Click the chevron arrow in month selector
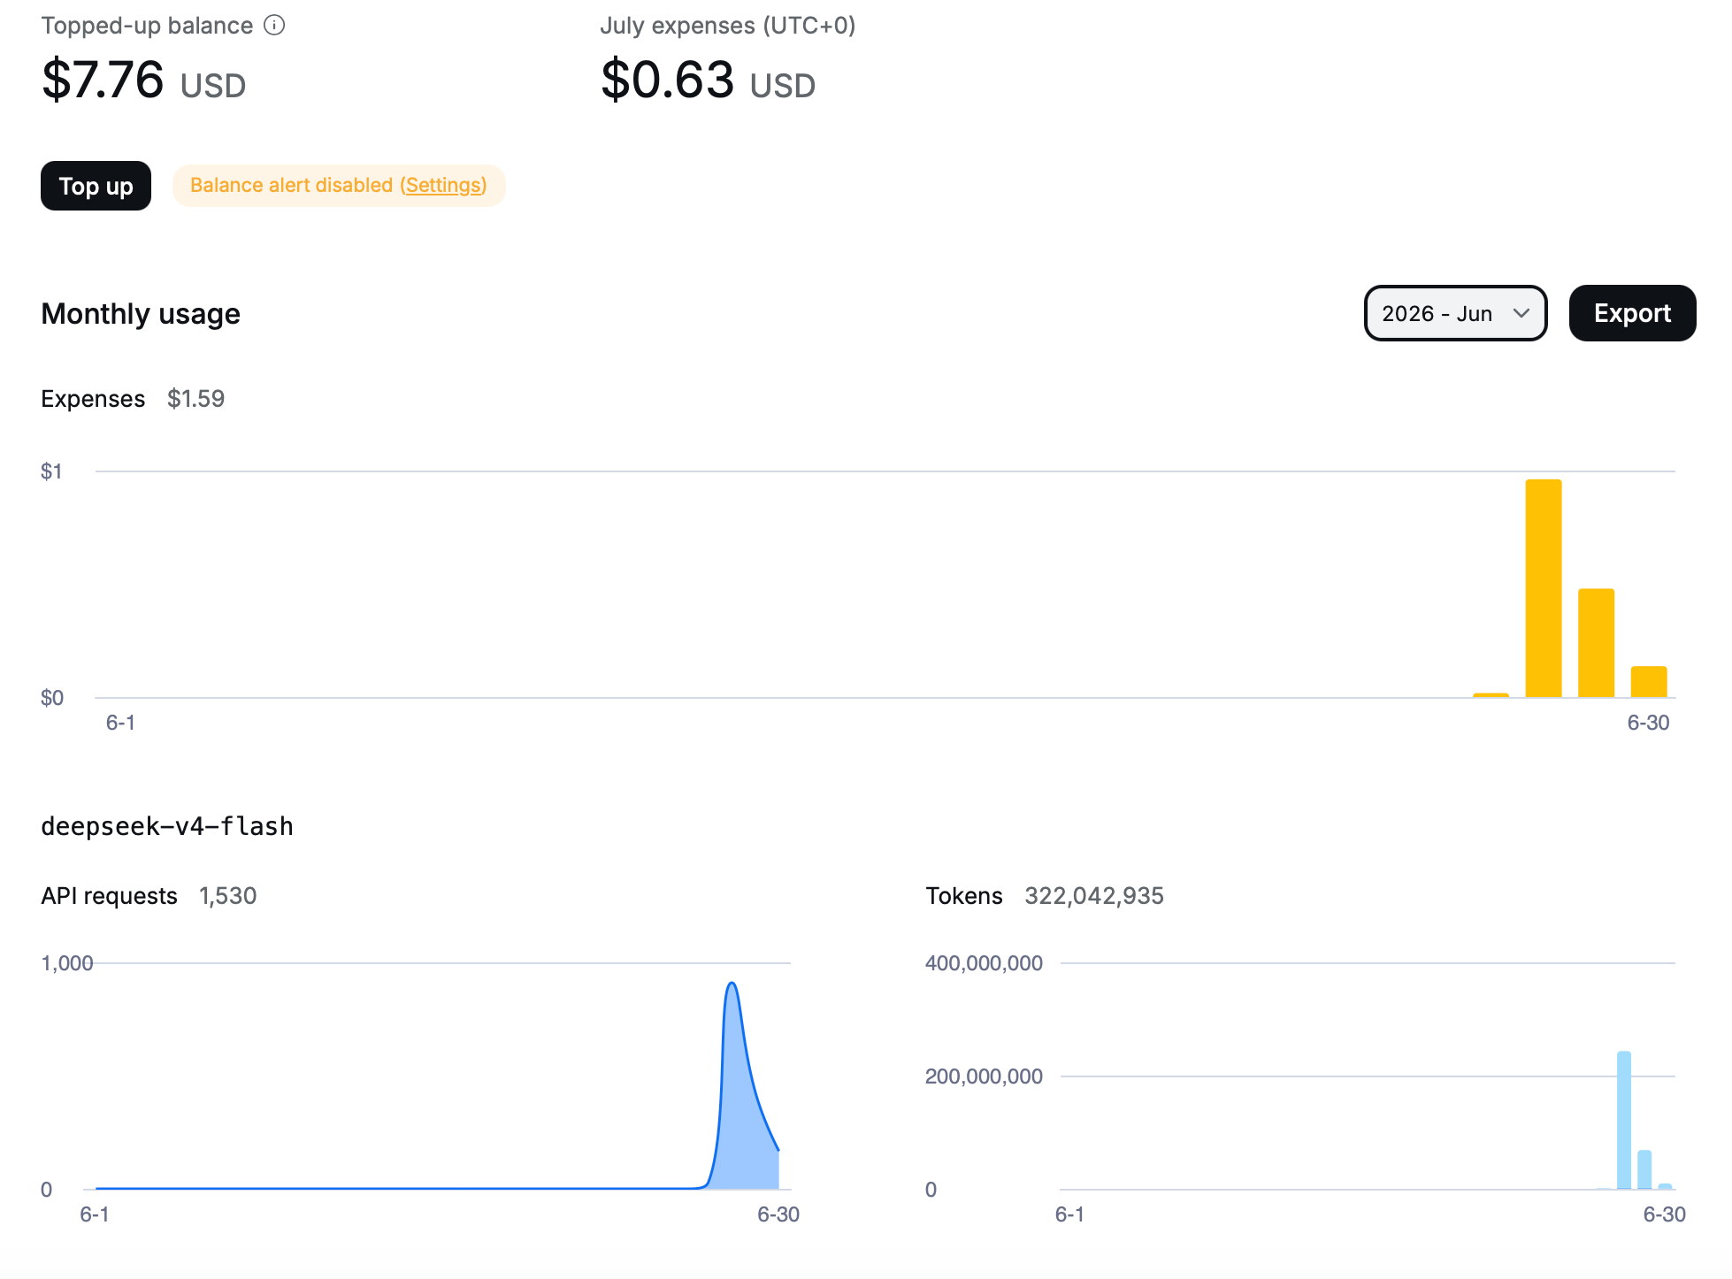The image size is (1732, 1279). point(1521,313)
